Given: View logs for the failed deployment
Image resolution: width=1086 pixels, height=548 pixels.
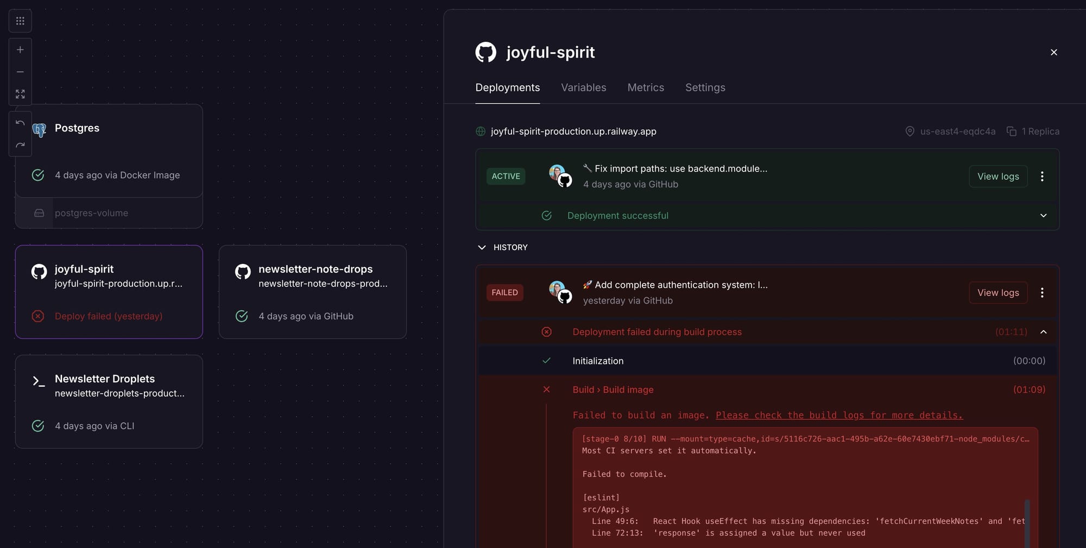Looking at the screenshot, I should [998, 293].
